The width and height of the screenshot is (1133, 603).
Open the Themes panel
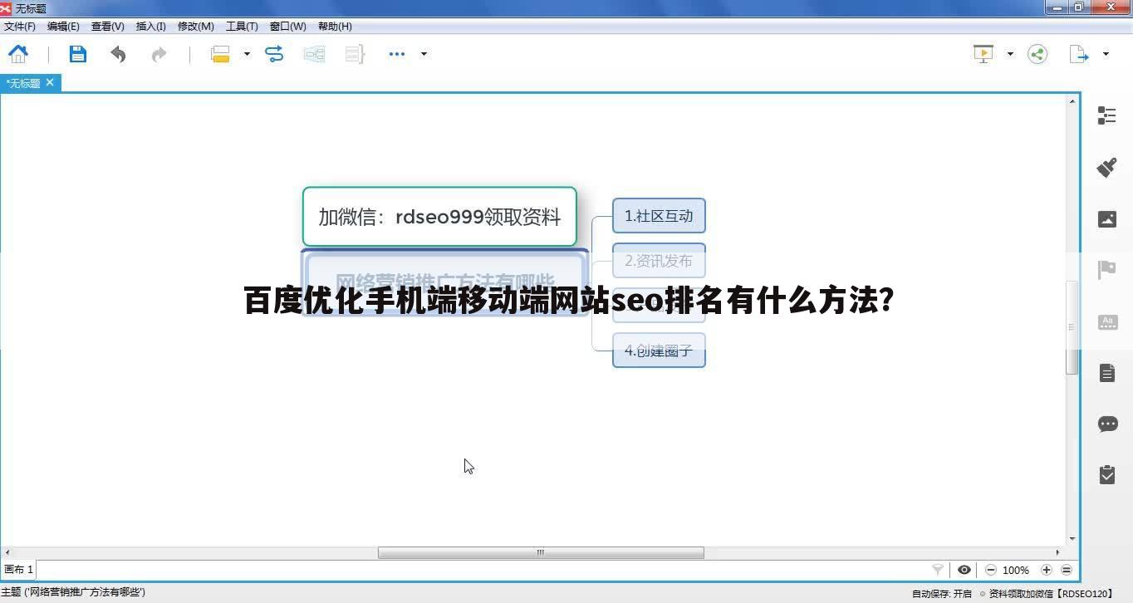click(1107, 322)
